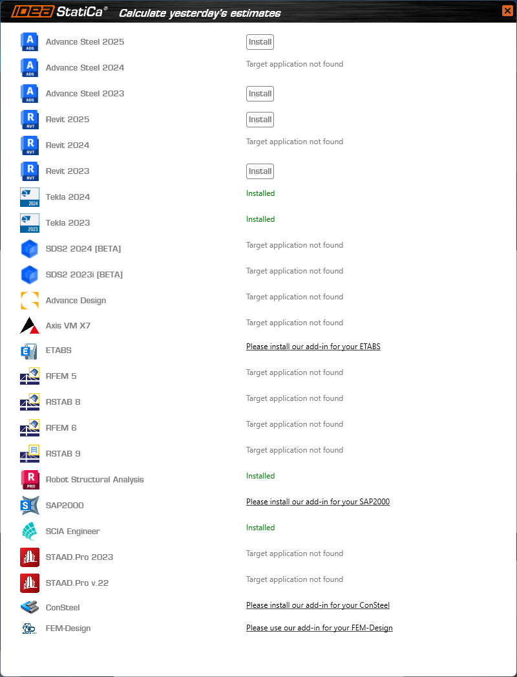Click the Advance Steel 2025 icon
The height and width of the screenshot is (677, 517).
click(x=30, y=42)
